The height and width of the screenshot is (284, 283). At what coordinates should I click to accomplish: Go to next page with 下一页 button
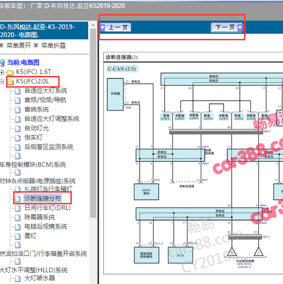pos(227,28)
